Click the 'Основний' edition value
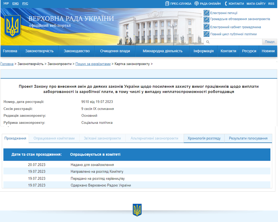 pos(89,116)
